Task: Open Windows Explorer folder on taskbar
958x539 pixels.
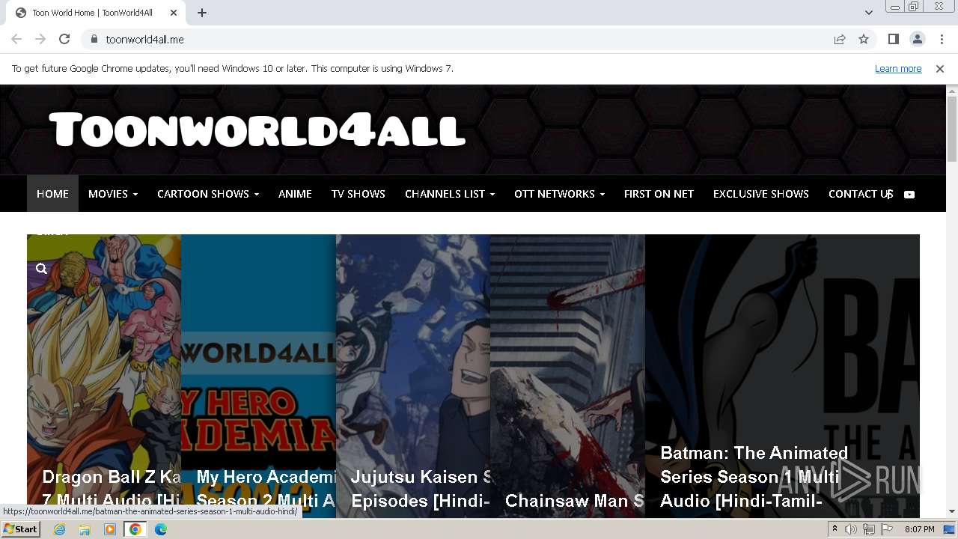Action: 85,529
